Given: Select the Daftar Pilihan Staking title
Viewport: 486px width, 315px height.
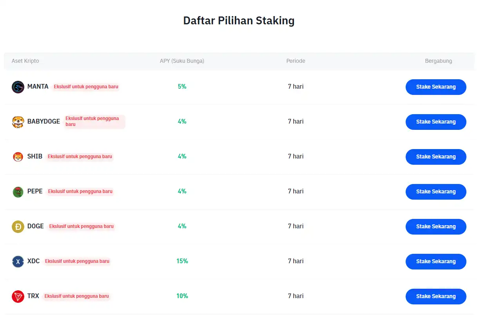Looking at the screenshot, I should click(x=239, y=20).
